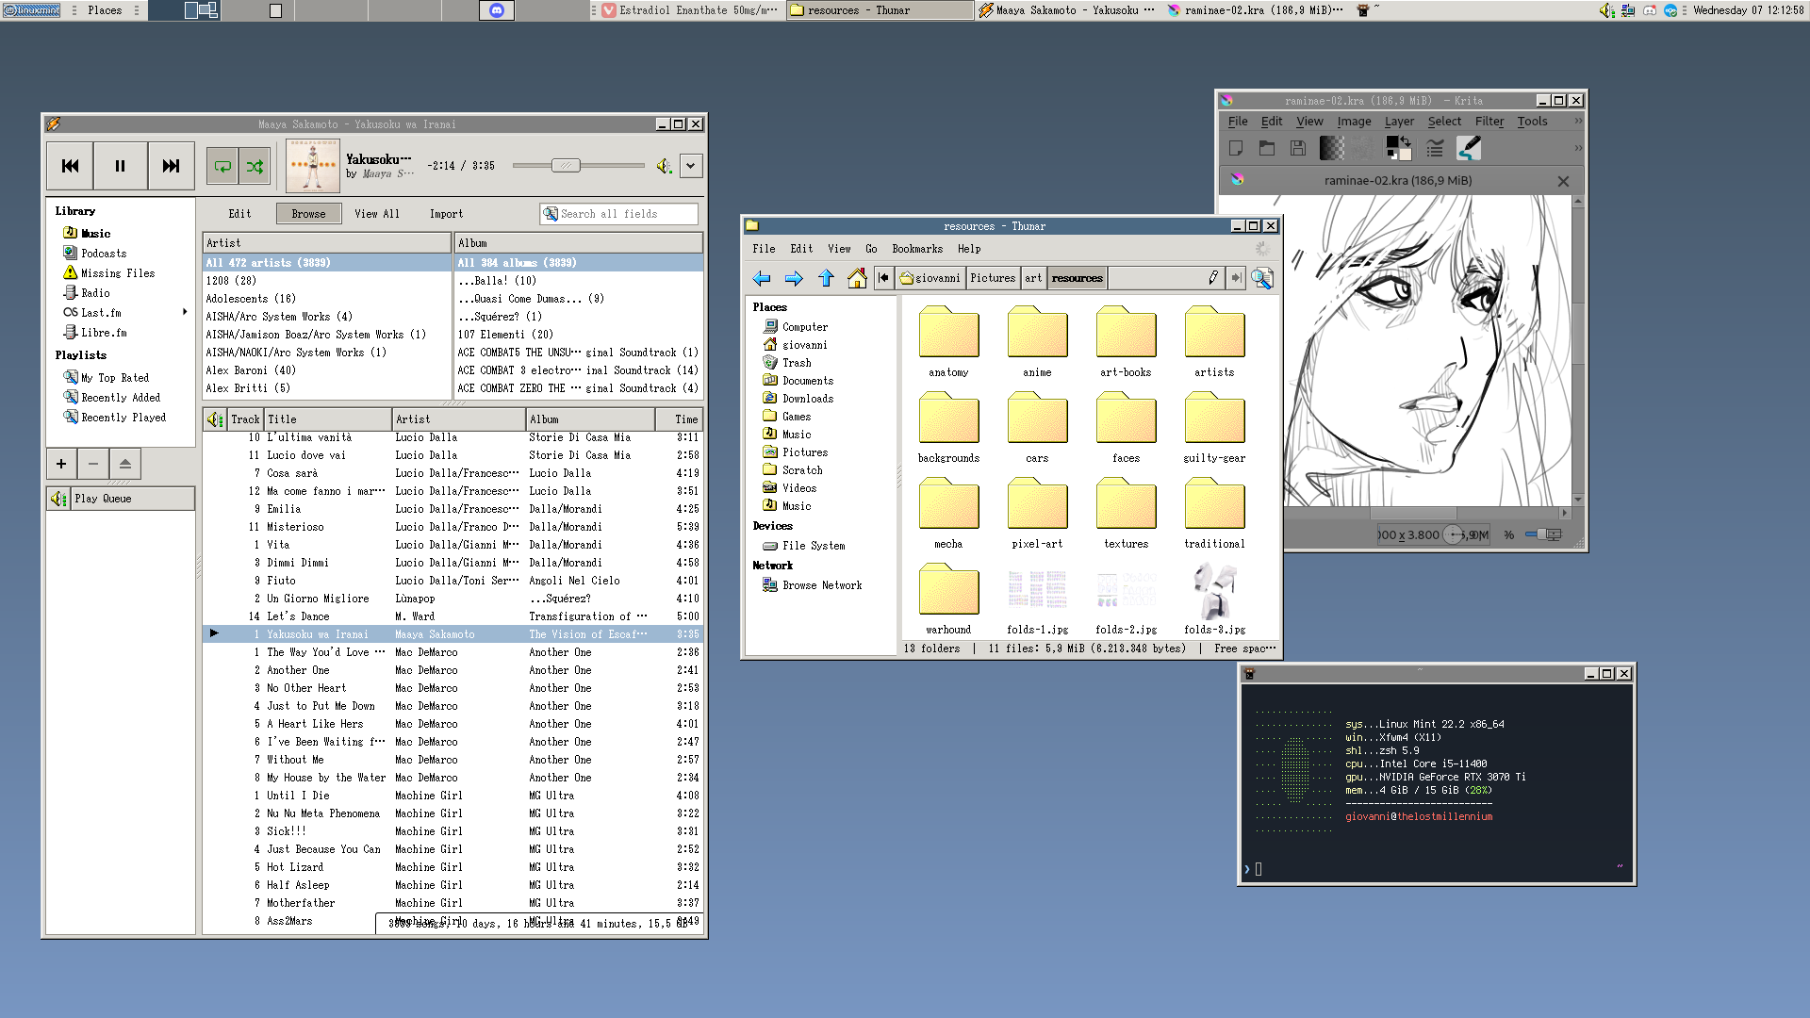Viewport: 1810px width, 1018px height.
Task: Click the add playlist plus button
Action: [x=61, y=464]
